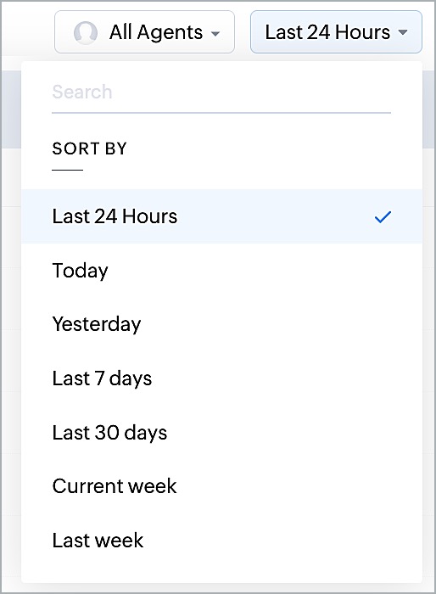Click the All Agents label text
The width and height of the screenshot is (436, 594).
pos(156,32)
